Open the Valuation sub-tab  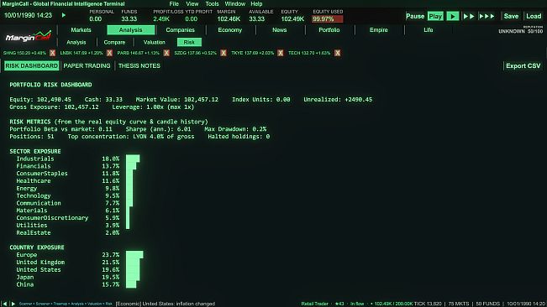[x=155, y=42]
